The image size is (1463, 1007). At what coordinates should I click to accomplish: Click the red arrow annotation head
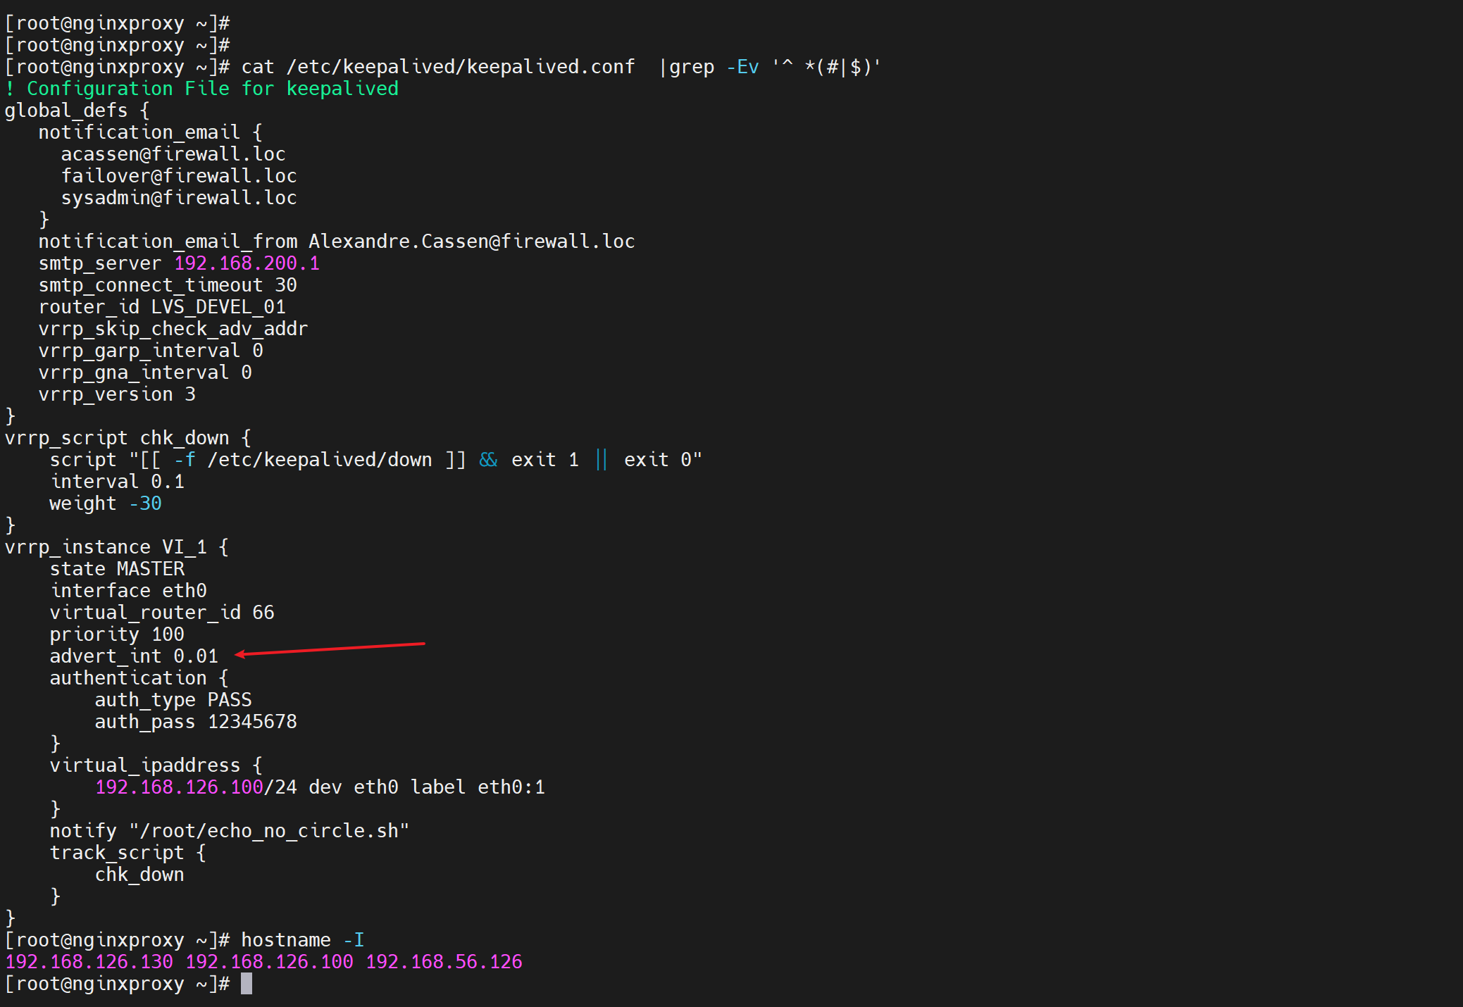click(x=240, y=654)
